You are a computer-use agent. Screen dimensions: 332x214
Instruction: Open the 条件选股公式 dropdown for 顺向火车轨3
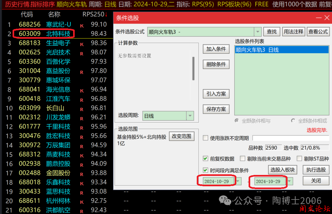(x=258, y=32)
